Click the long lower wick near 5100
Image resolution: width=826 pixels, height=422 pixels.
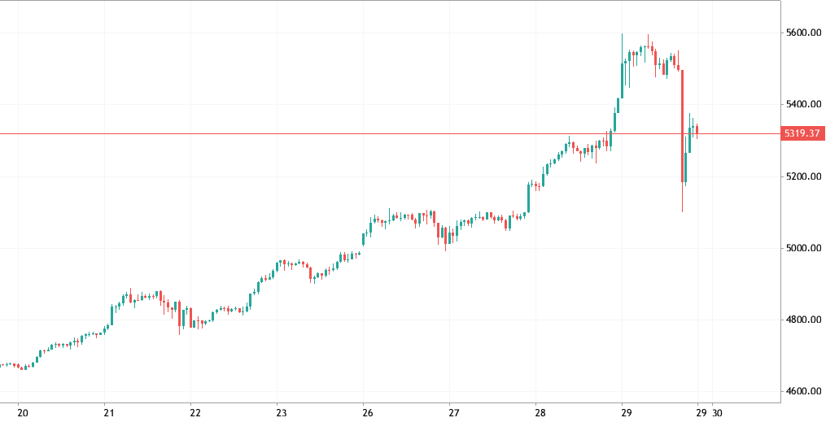(682, 199)
